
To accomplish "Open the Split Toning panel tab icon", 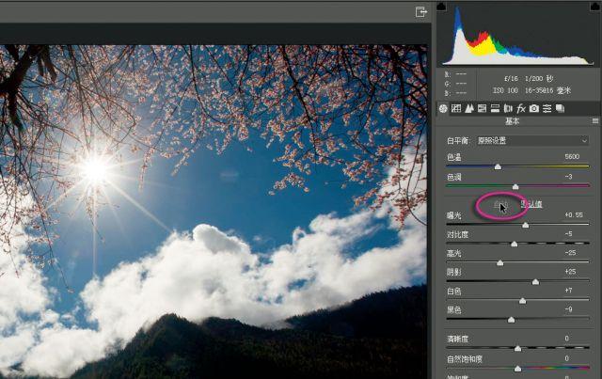I will tap(495, 109).
